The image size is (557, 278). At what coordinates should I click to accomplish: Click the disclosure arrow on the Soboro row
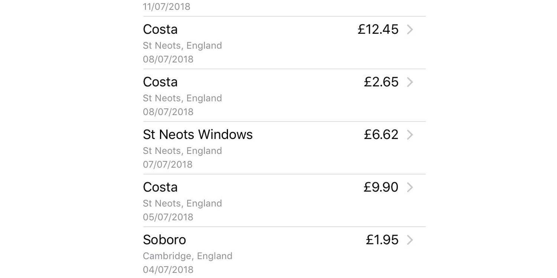[410, 240]
